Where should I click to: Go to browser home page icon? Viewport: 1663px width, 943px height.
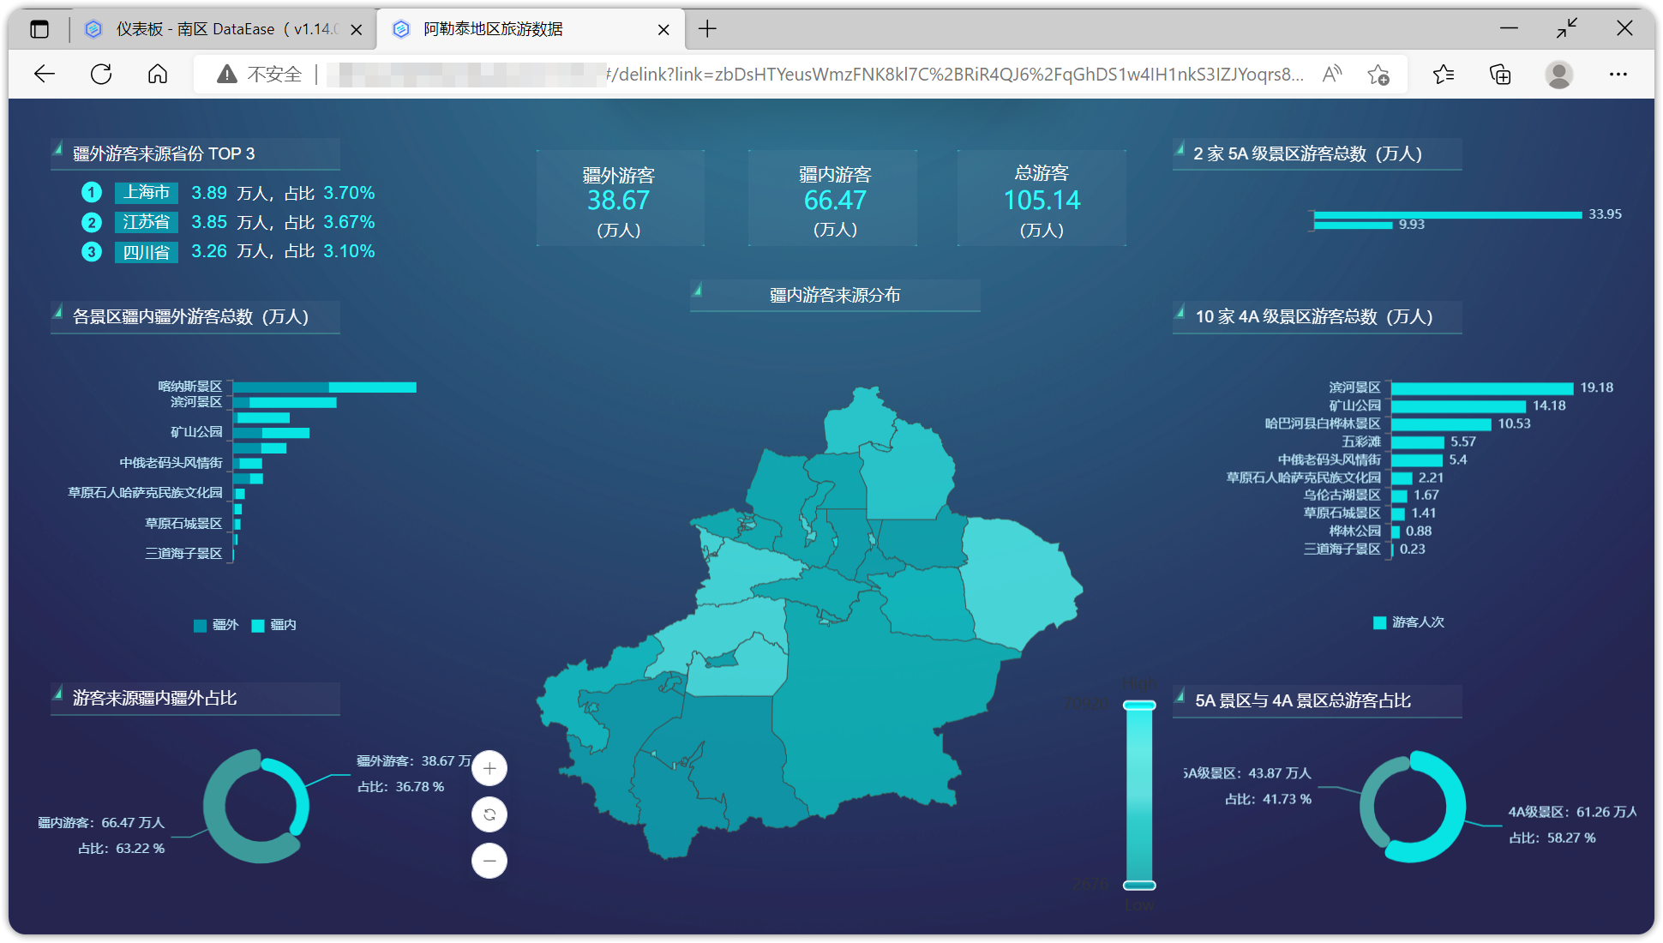click(158, 75)
